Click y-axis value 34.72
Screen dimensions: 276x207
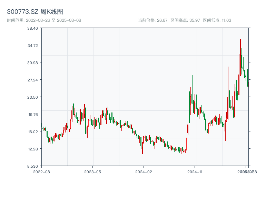tap(32, 46)
